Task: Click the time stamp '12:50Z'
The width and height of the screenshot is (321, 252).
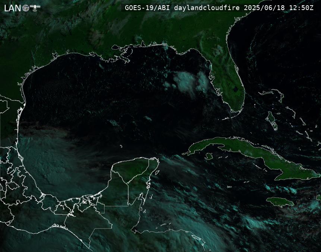Action: pyautogui.click(x=301, y=8)
